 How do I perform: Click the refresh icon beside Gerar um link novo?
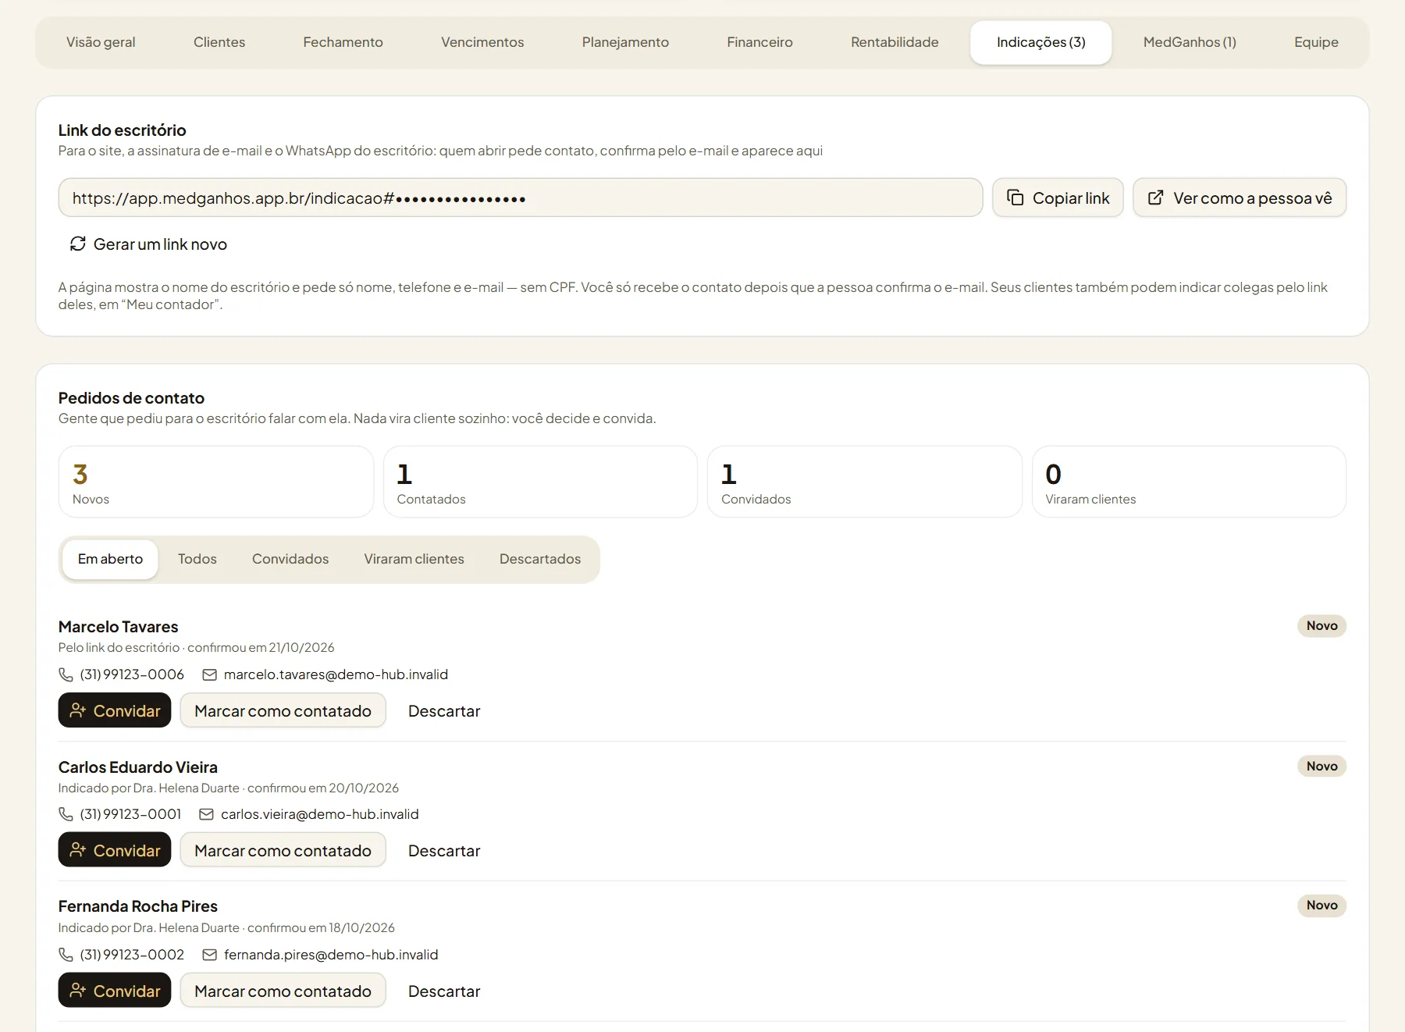(78, 244)
